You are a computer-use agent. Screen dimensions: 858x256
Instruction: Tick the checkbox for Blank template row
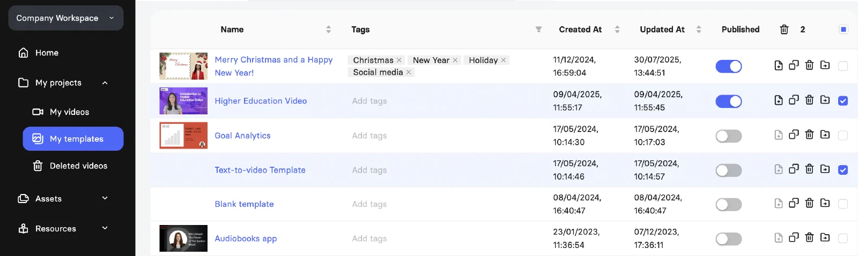point(843,204)
